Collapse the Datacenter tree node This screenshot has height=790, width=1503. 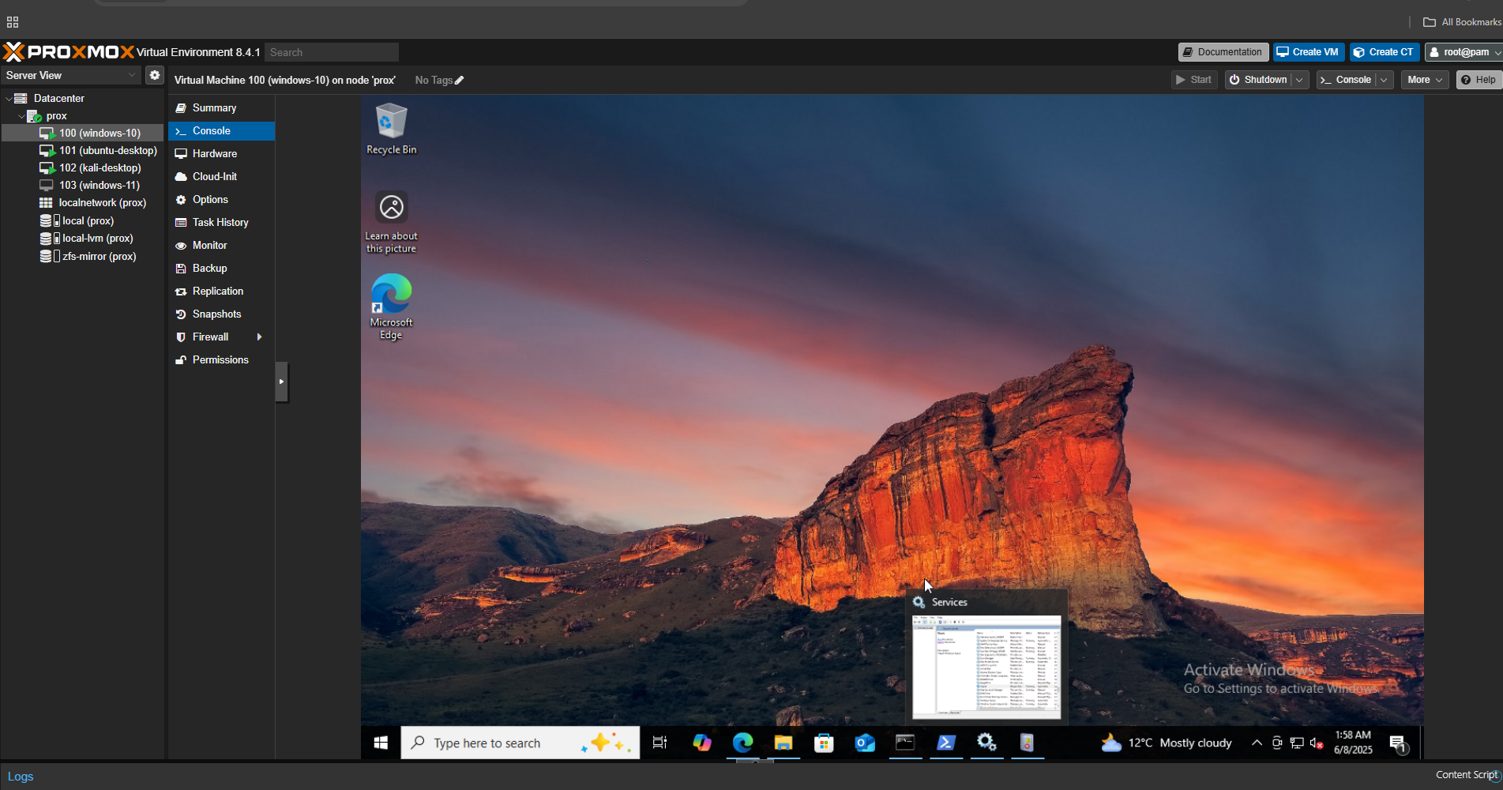[9, 99]
